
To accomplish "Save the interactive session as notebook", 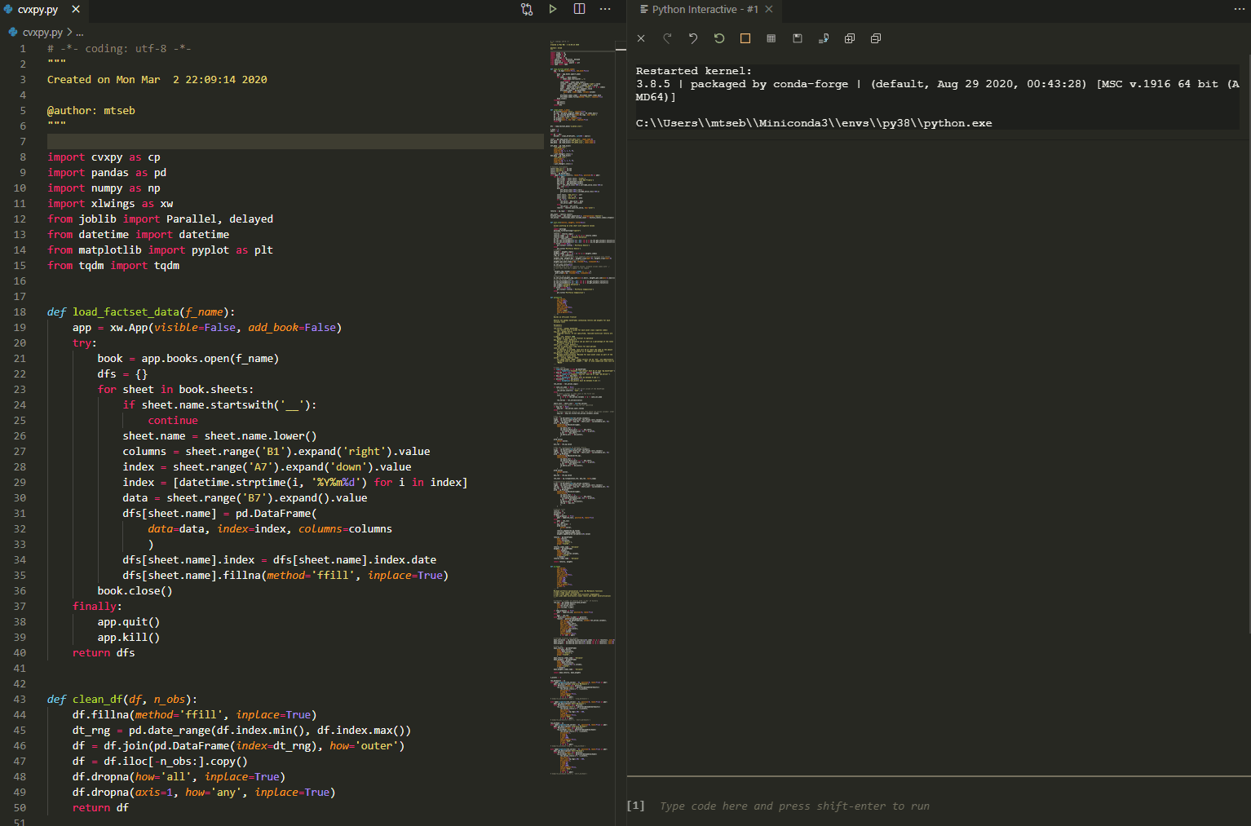I will 797,38.
